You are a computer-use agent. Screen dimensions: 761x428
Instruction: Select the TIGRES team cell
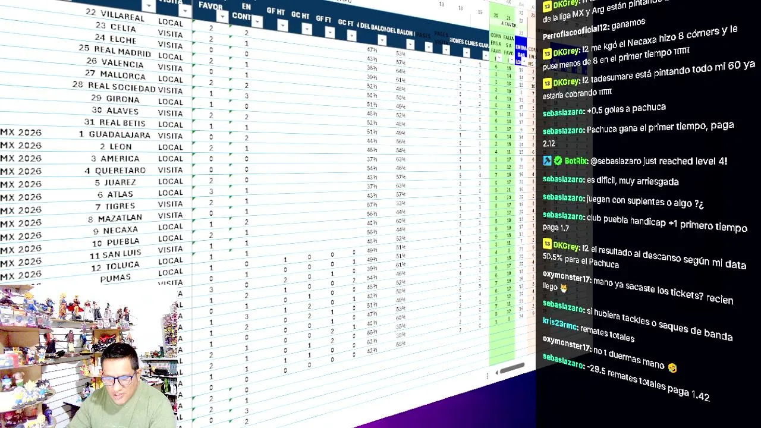click(120, 207)
